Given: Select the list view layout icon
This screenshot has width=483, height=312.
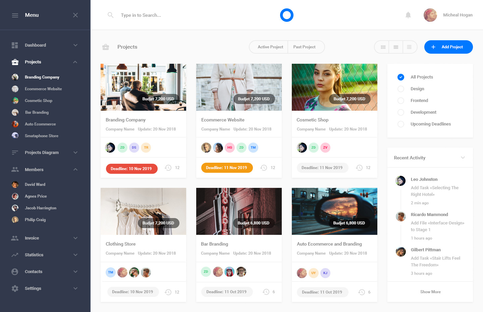Looking at the screenshot, I should click(x=410, y=47).
